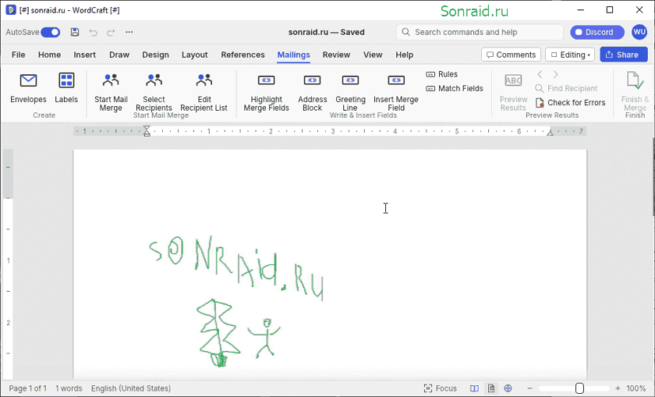Click the 100% zoom level
The width and height of the screenshot is (655, 397).
tap(636, 388)
